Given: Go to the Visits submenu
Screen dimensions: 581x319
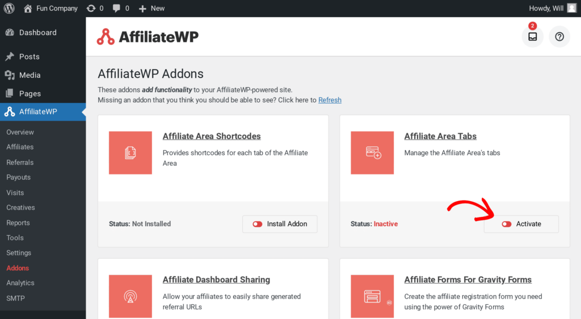Looking at the screenshot, I should [15, 193].
